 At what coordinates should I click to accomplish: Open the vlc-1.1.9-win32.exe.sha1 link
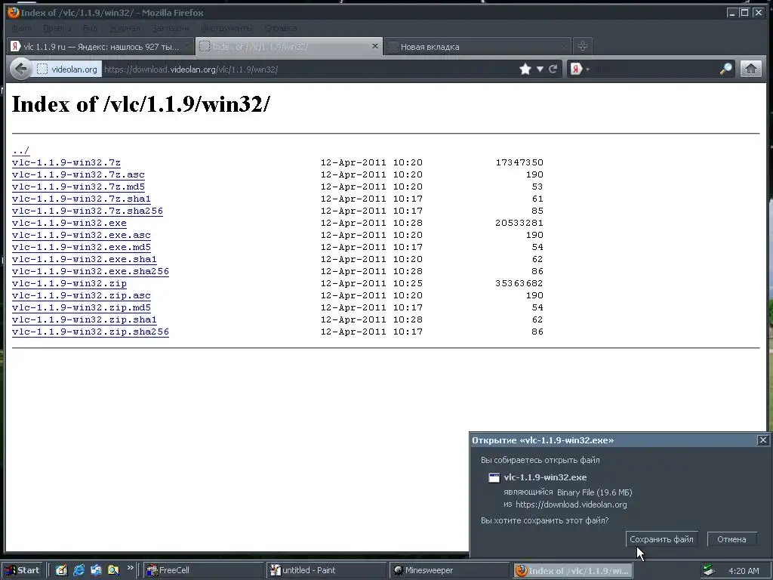pos(85,259)
